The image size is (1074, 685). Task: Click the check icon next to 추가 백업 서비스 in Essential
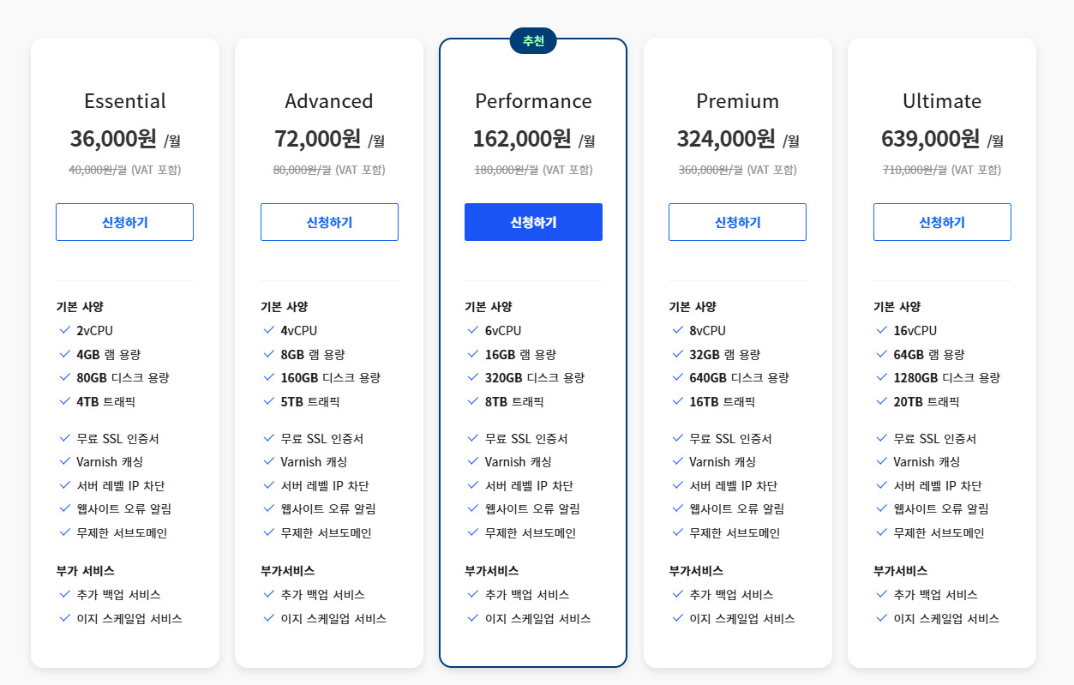[x=65, y=593]
